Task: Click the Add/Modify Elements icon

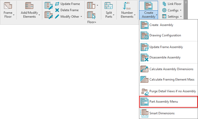Action: (x=30, y=6)
